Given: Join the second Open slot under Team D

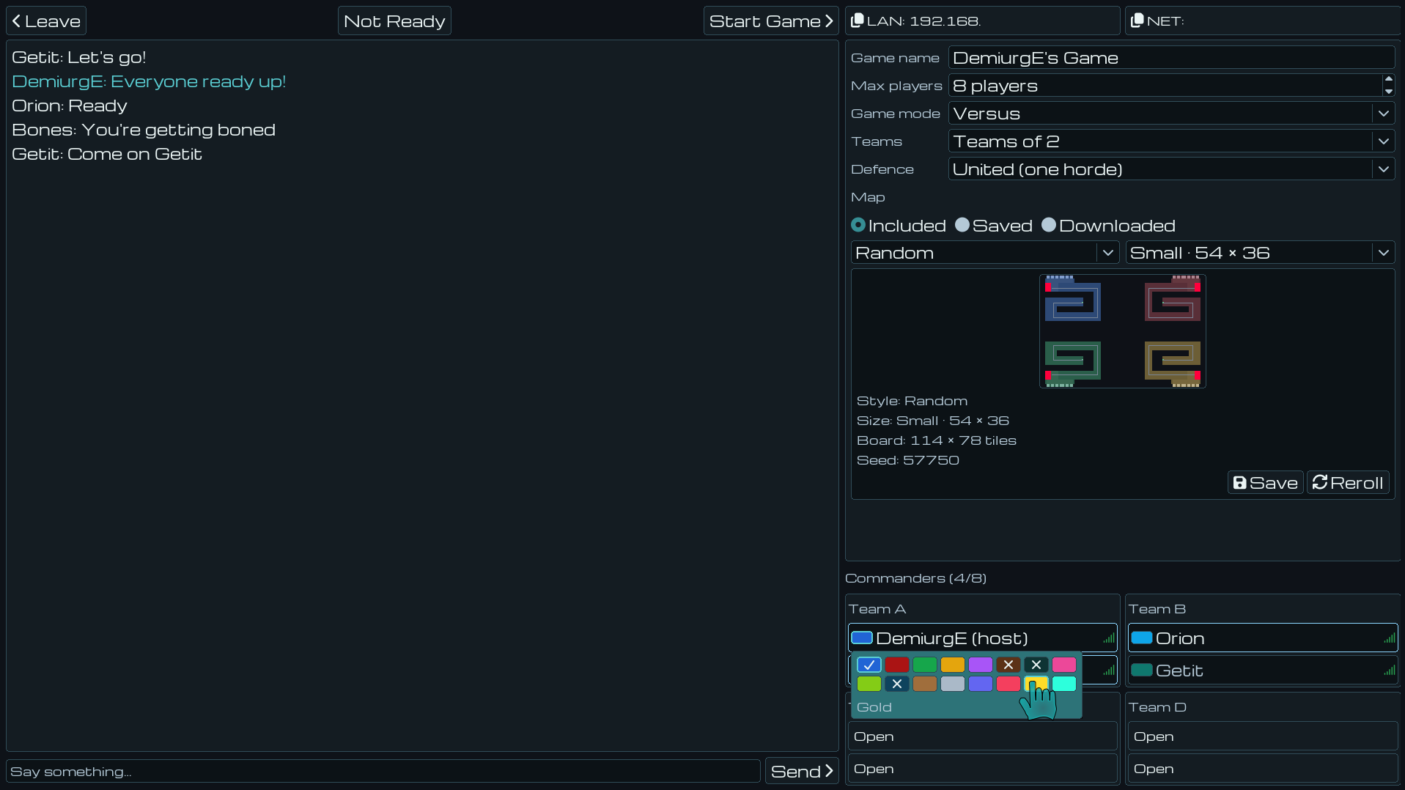Looking at the screenshot, I should tap(1263, 769).
